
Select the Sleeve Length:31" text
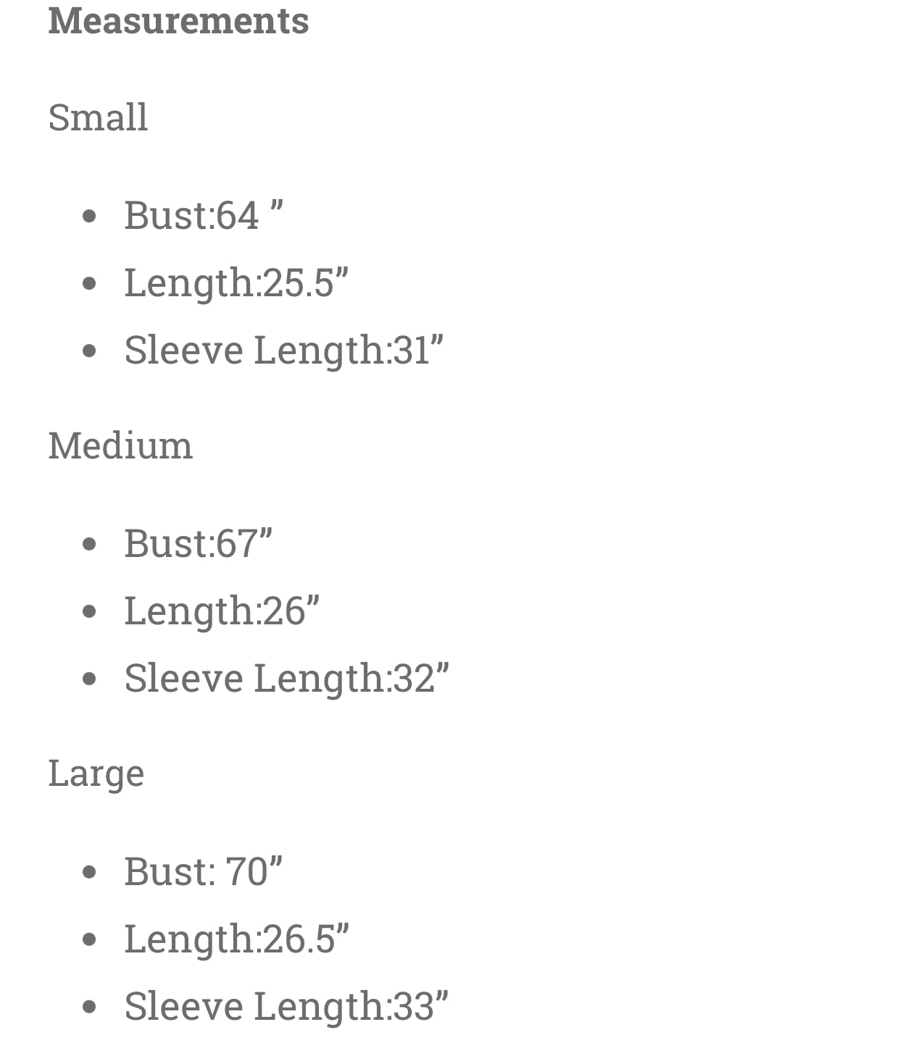[283, 350]
